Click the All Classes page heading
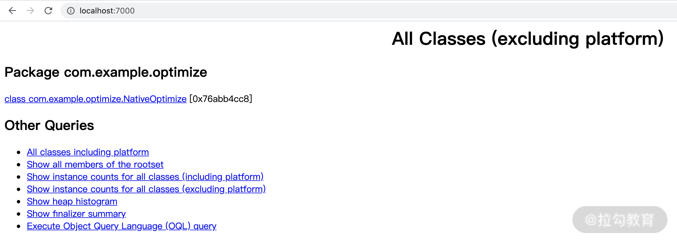677x242 pixels. click(528, 39)
